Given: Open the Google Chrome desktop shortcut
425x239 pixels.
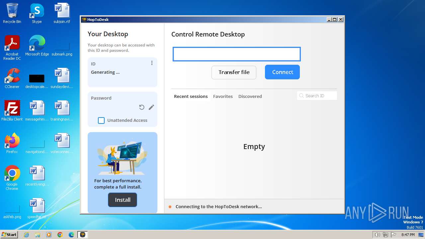Looking at the screenshot, I should tap(12, 178).
